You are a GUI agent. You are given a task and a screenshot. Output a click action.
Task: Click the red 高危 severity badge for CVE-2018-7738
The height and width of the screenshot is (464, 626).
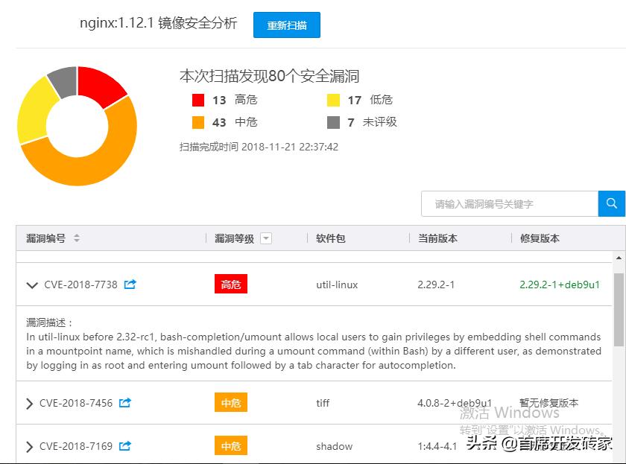click(x=231, y=285)
